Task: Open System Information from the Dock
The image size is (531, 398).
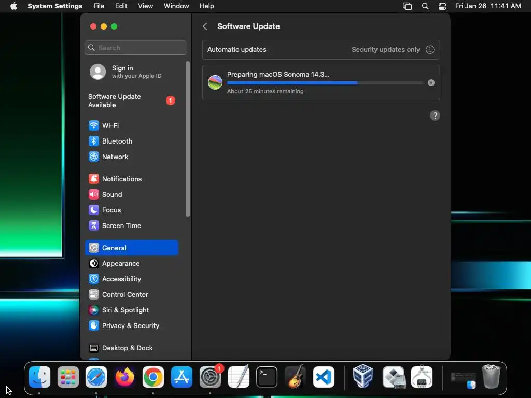Action: point(422,377)
